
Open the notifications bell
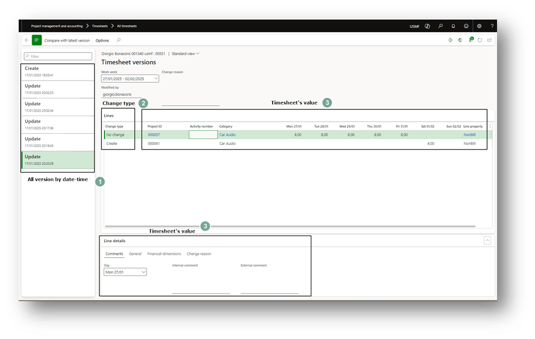pos(453,26)
